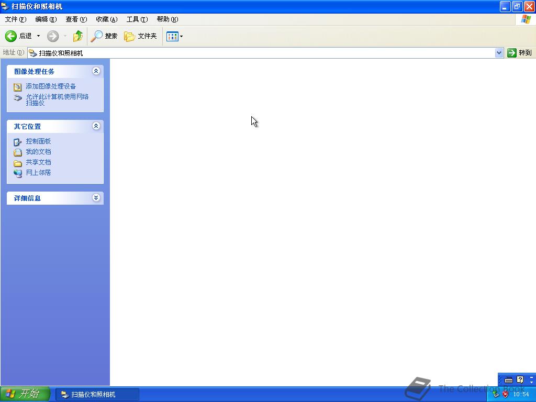
Task: Close the 扫描仪和照相机 window
Action: [529, 6]
